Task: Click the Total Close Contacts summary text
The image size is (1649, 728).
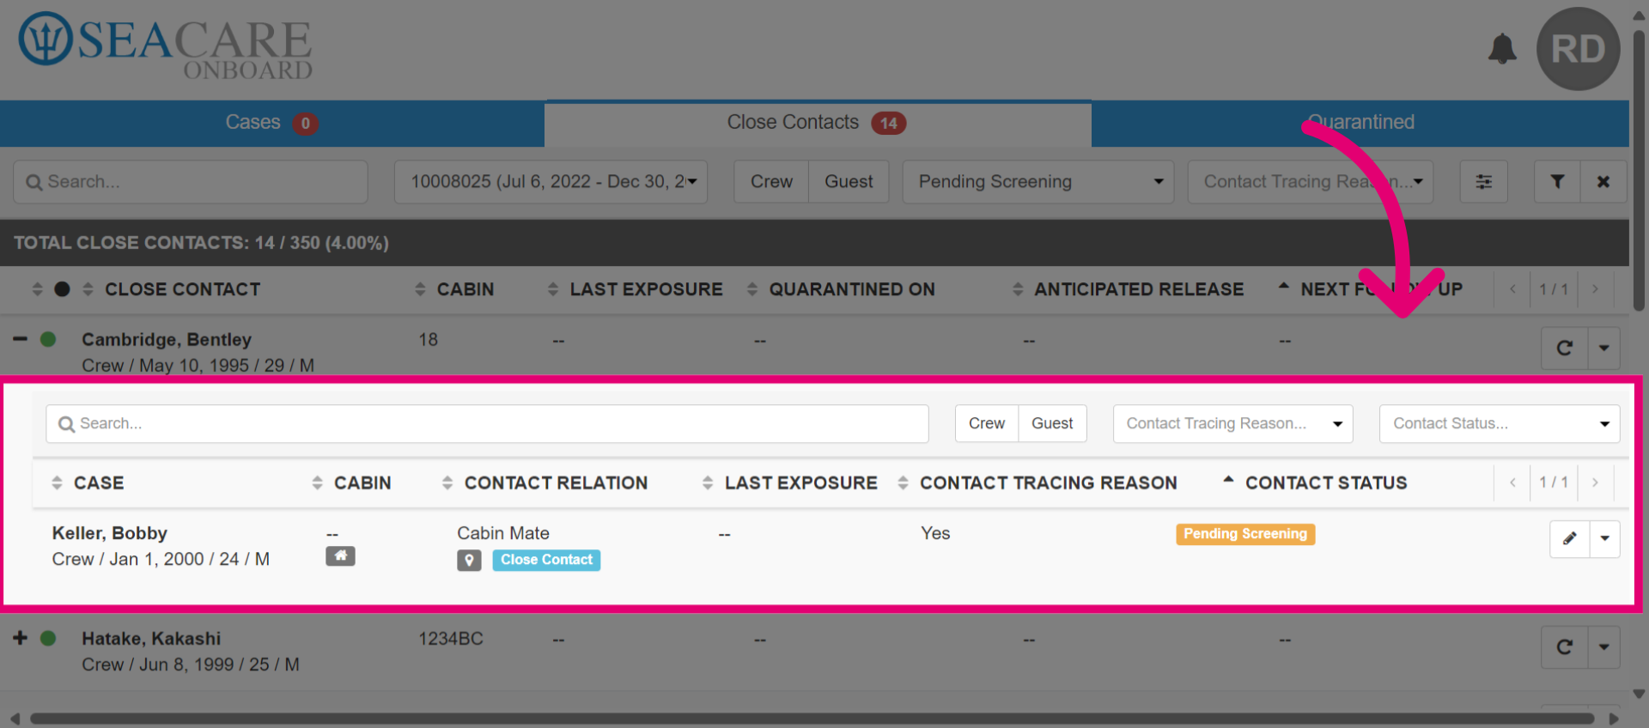Action: [x=201, y=243]
